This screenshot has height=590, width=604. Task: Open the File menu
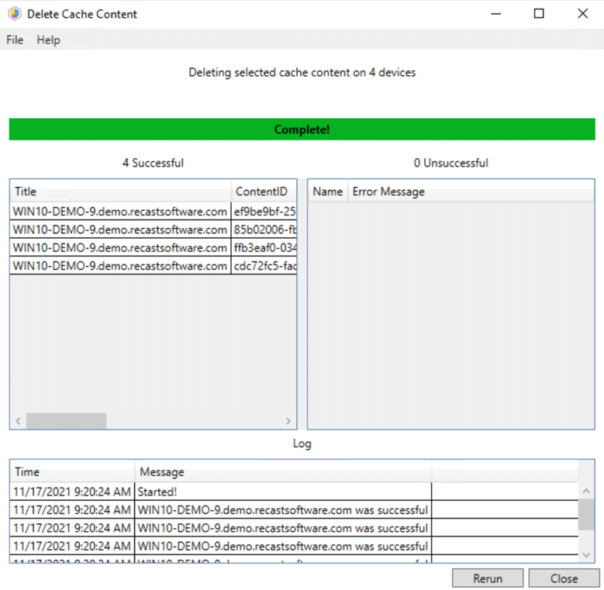pyautogui.click(x=15, y=40)
